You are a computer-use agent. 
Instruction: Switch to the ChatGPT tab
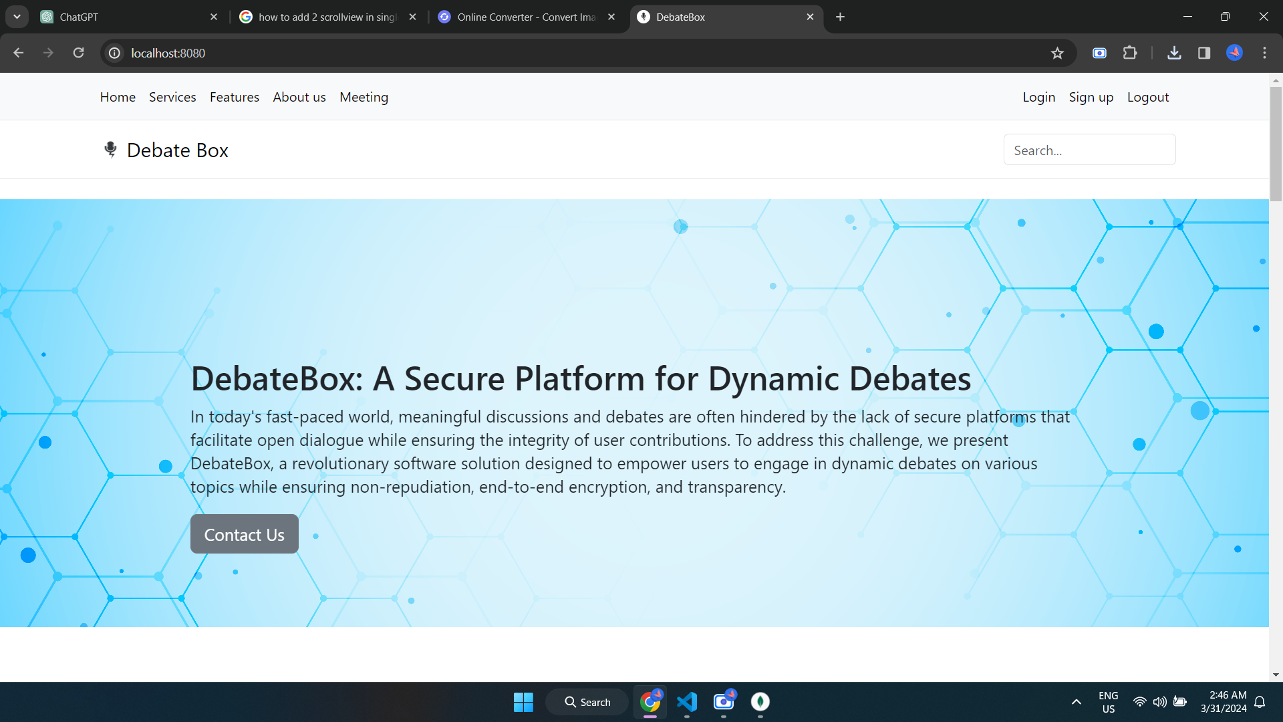pos(127,17)
